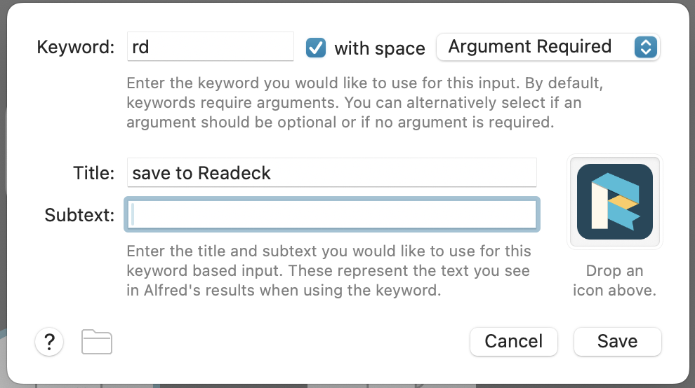
Task: Click into the Keyword field containing "rd"
Action: [x=210, y=46]
